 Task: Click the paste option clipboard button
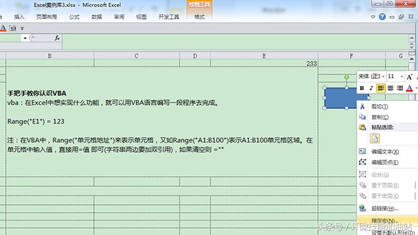click(x=374, y=138)
